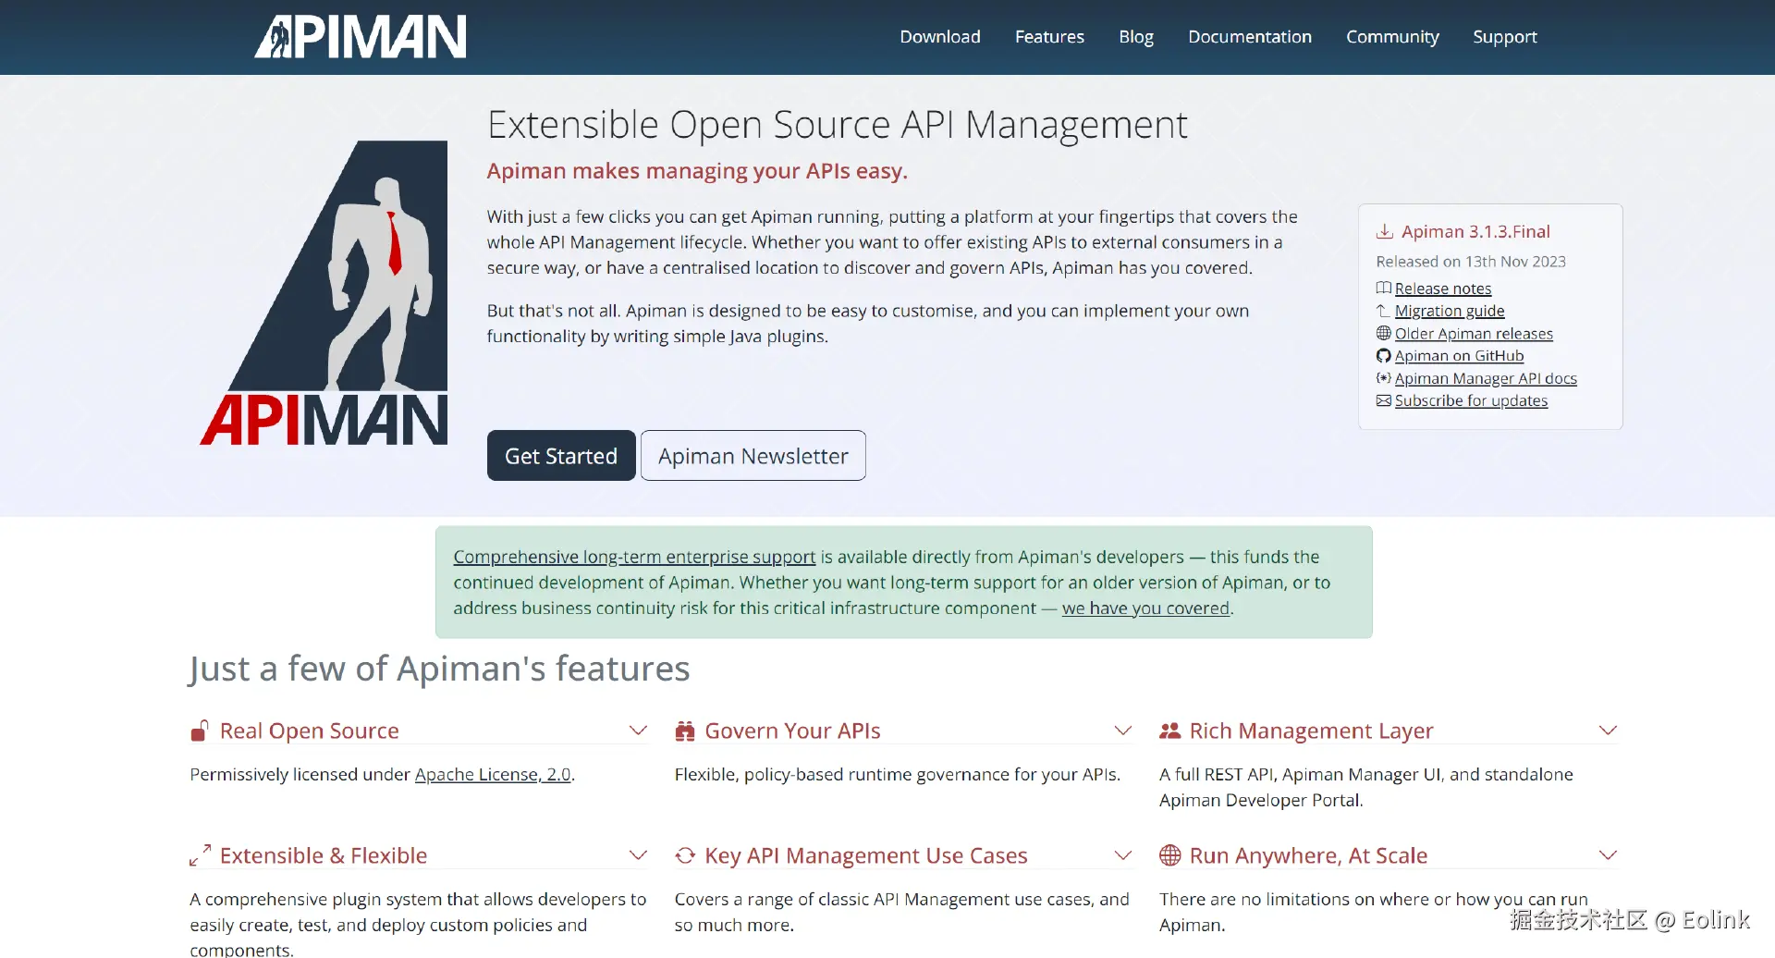The image size is (1775, 958).
Task: Click the large Apiman hero logo image
Action: click(324, 292)
